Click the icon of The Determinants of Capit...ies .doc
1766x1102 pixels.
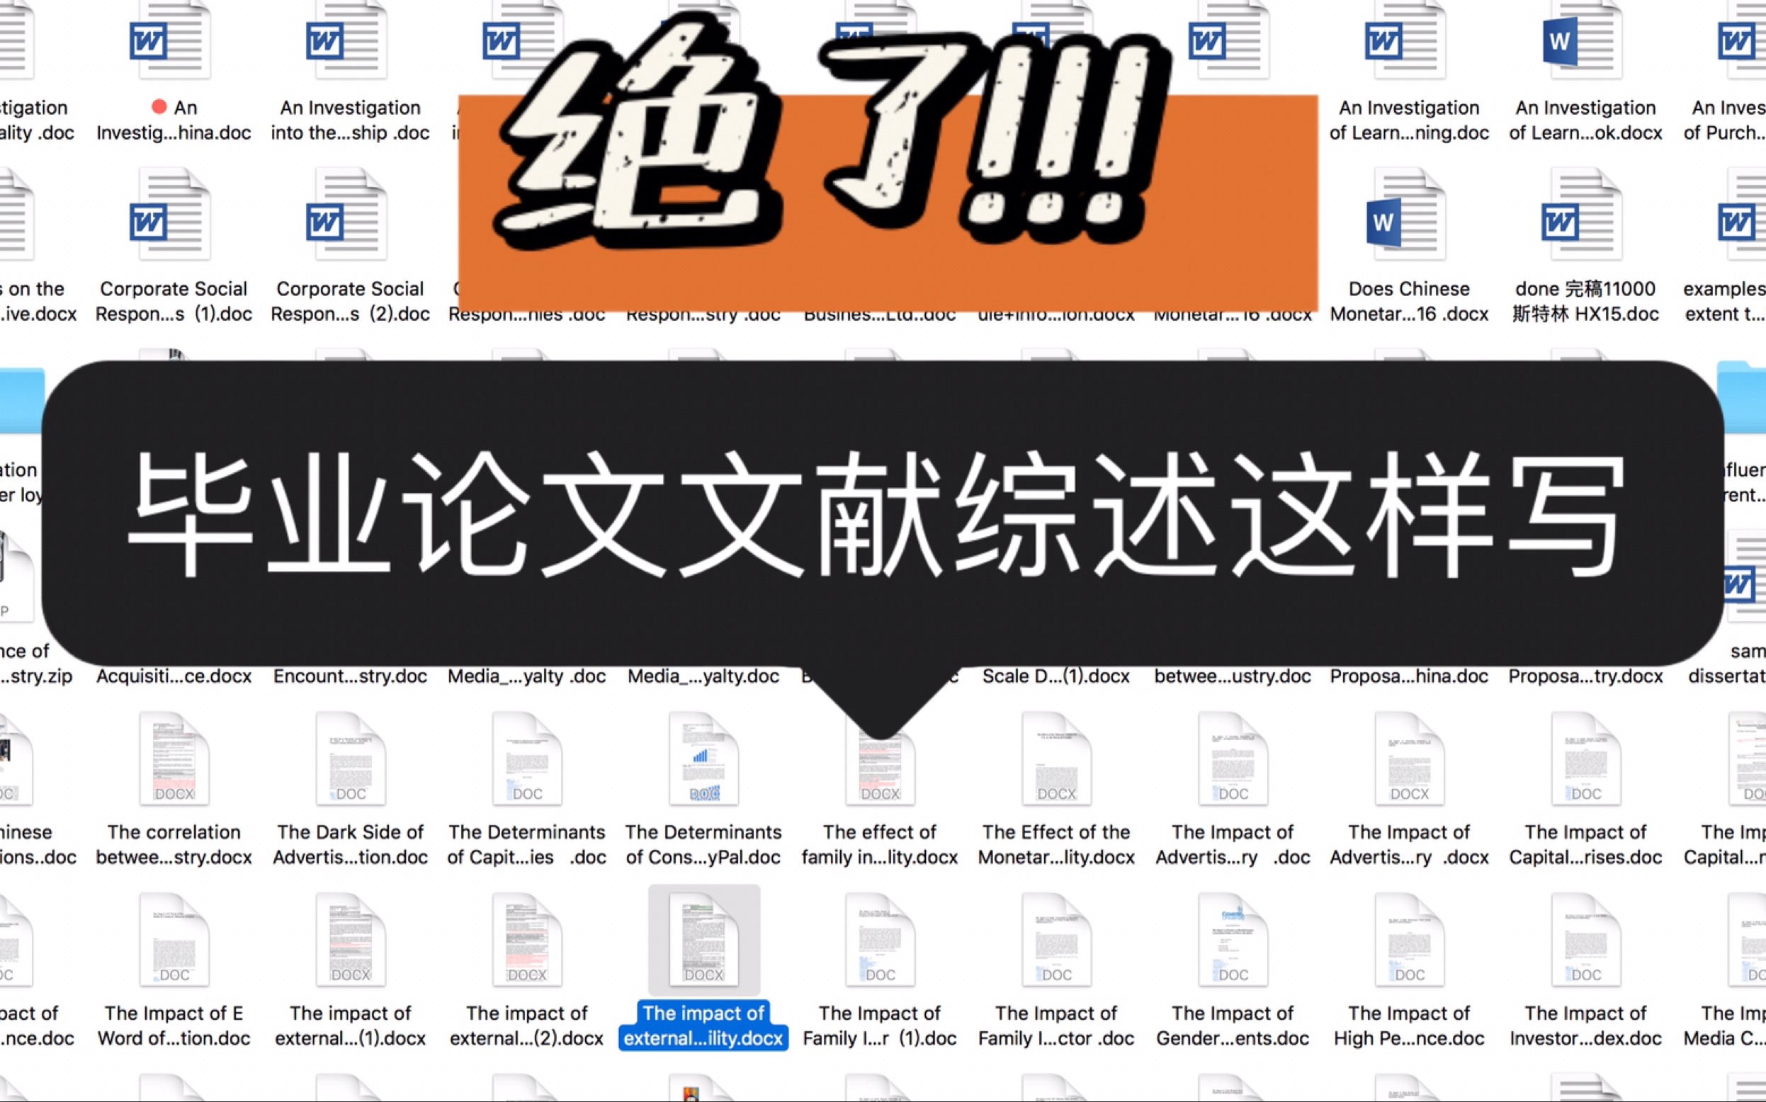[x=527, y=759]
